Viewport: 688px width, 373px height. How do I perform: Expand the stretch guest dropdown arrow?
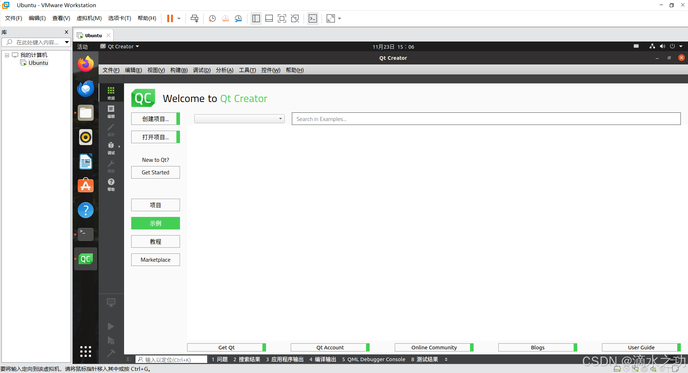coord(340,18)
